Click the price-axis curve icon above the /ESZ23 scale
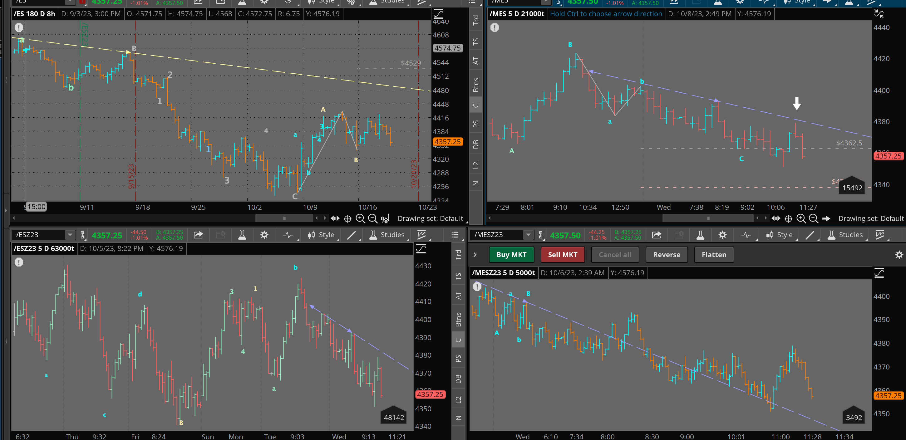Image resolution: width=906 pixels, height=440 pixels. [x=421, y=249]
